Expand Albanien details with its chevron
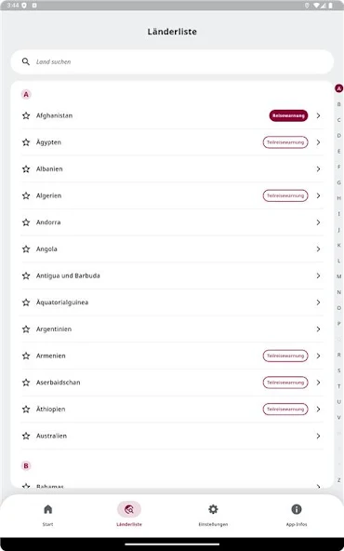 (318, 169)
